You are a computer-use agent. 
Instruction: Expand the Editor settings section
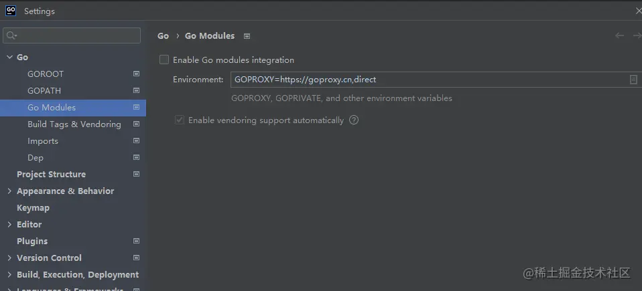point(9,224)
